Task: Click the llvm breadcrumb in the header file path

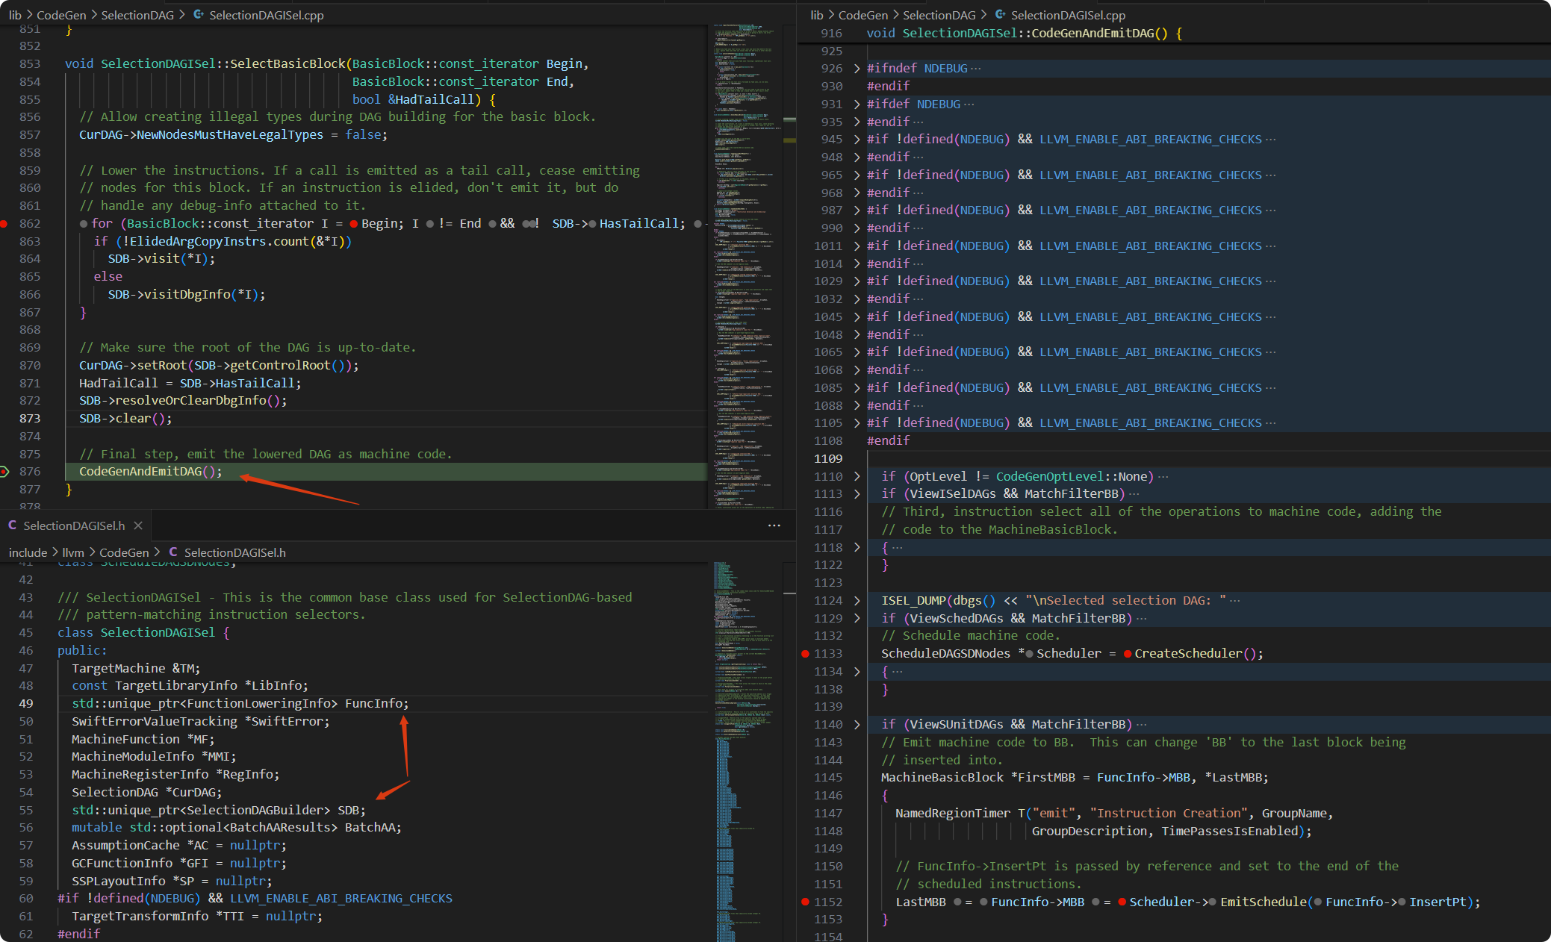Action: pyautogui.click(x=73, y=552)
